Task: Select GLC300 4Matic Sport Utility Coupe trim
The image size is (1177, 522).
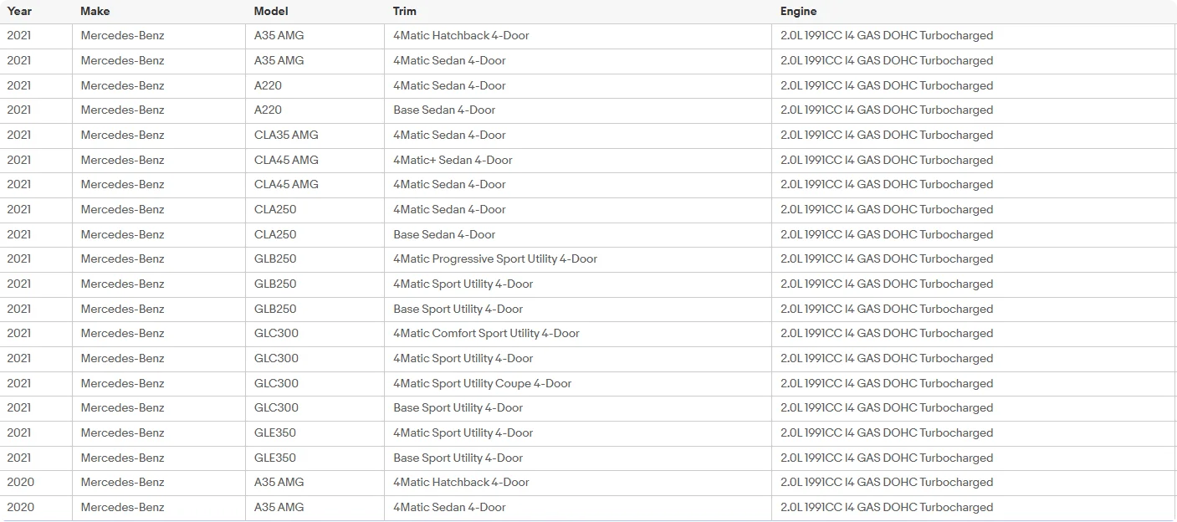Action: click(x=483, y=383)
